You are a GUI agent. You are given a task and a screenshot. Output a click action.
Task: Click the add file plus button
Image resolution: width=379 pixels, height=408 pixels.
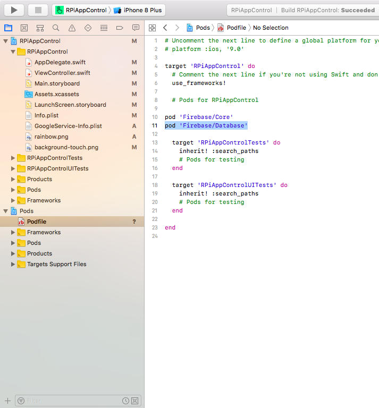point(7,401)
